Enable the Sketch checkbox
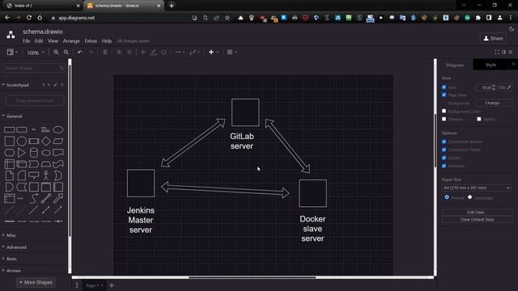This screenshot has width=518, height=291. click(x=479, y=119)
